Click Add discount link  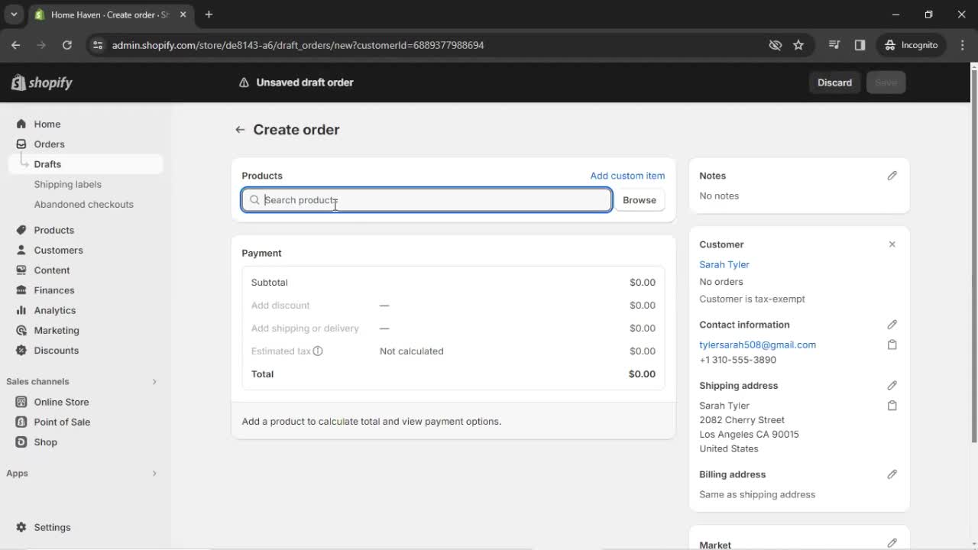click(x=280, y=306)
